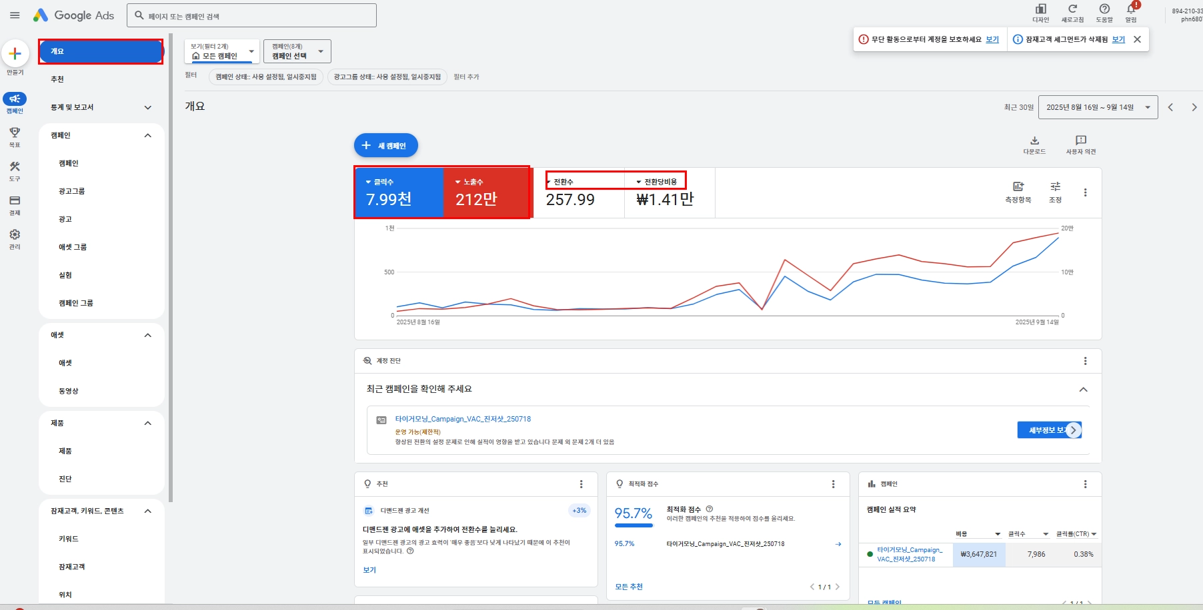This screenshot has width=1203, height=610.
Task: Go to next date range arrow
Action: (x=1194, y=107)
